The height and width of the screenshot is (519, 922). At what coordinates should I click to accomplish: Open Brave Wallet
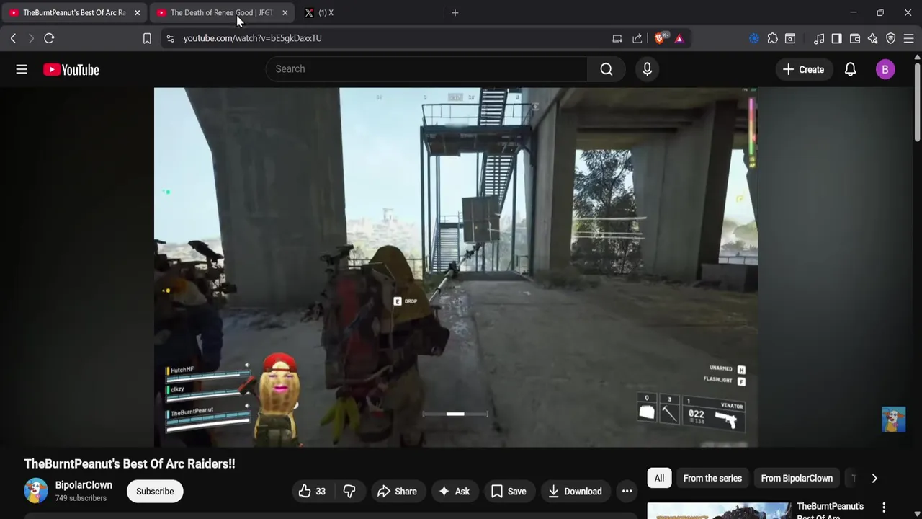855,38
